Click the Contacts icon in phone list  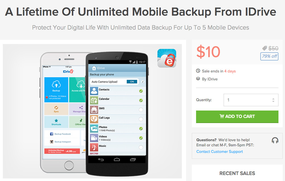[x=94, y=91]
